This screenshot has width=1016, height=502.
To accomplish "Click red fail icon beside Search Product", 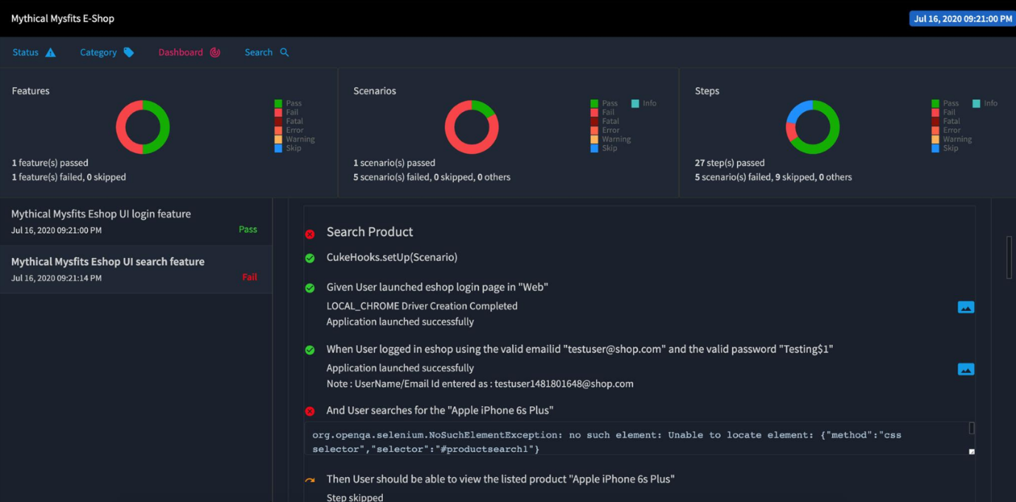I will click(310, 234).
